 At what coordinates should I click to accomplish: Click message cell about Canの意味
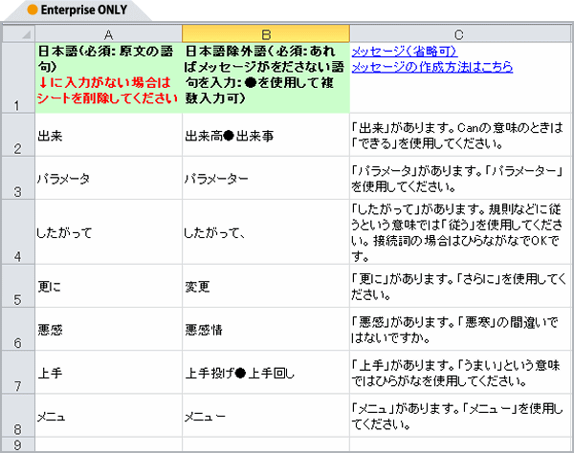(460, 135)
